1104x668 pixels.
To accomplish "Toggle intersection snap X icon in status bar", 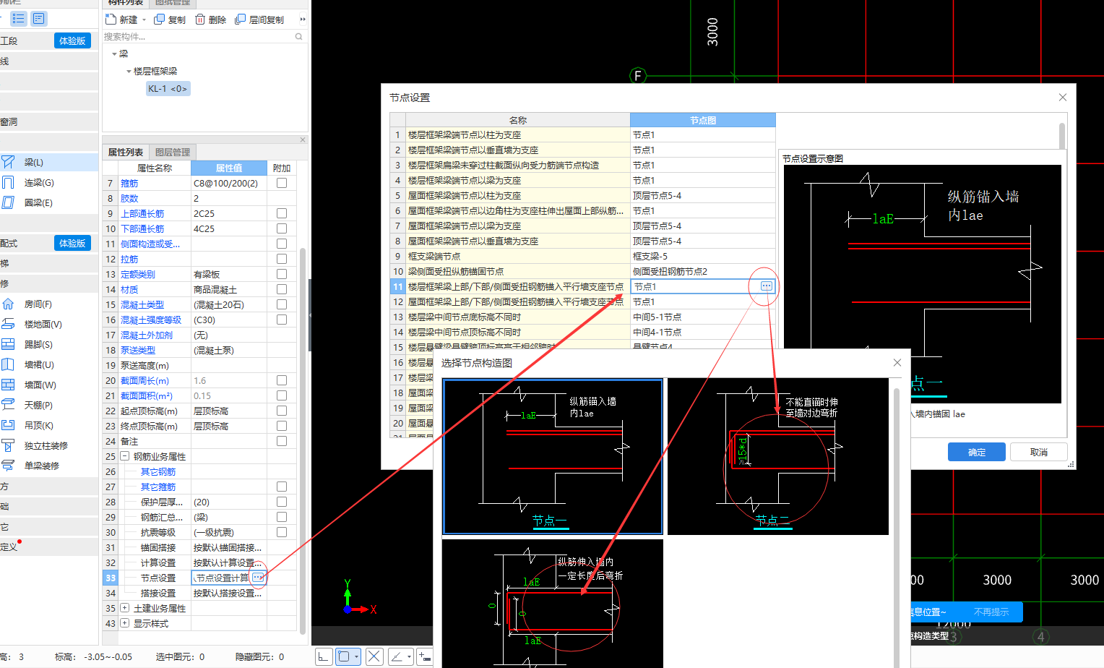I will pyautogui.click(x=374, y=656).
